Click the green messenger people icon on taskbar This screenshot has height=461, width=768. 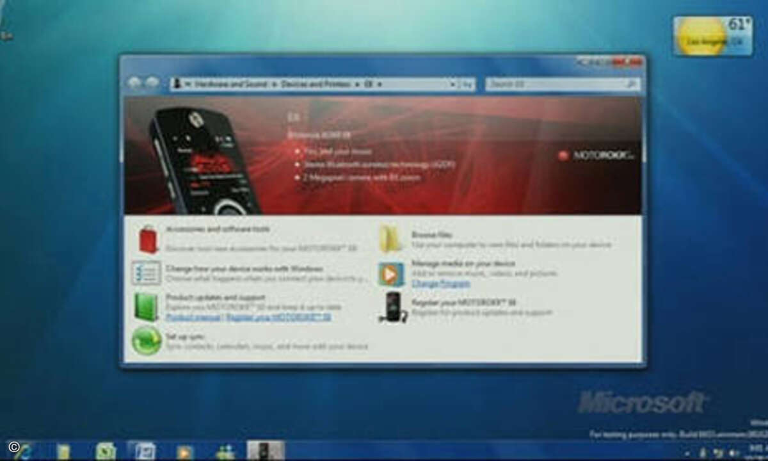[225, 451]
